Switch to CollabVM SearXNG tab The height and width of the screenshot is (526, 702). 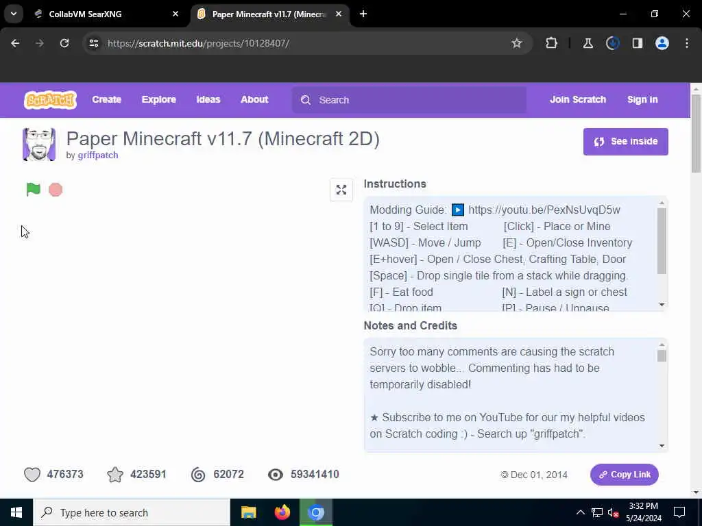[x=106, y=14]
